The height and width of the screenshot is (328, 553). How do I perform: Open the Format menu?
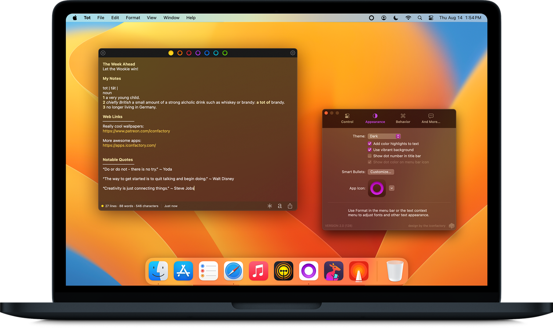tap(133, 18)
